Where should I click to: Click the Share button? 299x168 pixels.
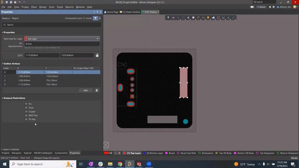261,7
